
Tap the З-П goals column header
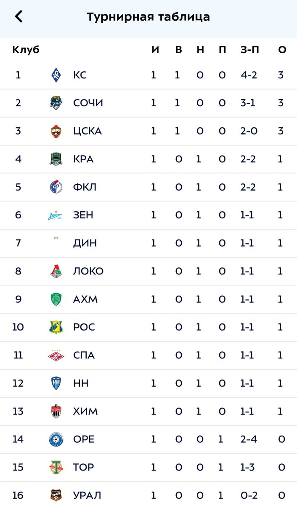pyautogui.click(x=250, y=50)
